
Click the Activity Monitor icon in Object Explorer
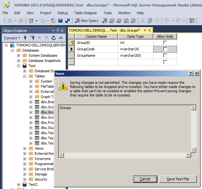point(61,38)
